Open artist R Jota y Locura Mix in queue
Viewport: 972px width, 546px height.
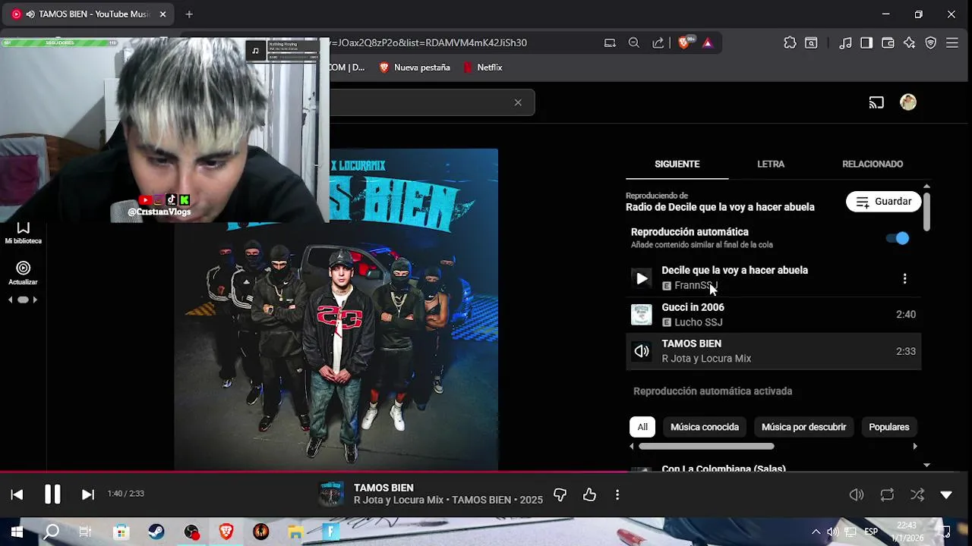point(706,359)
